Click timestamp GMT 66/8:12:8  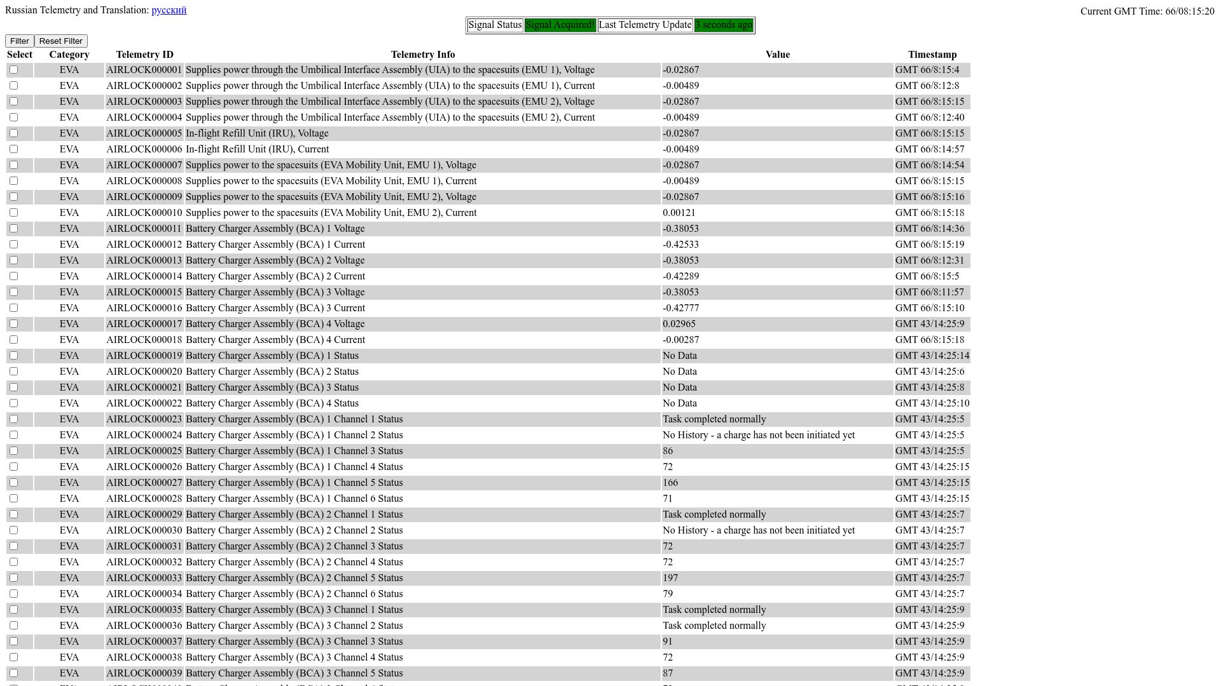[927, 86]
